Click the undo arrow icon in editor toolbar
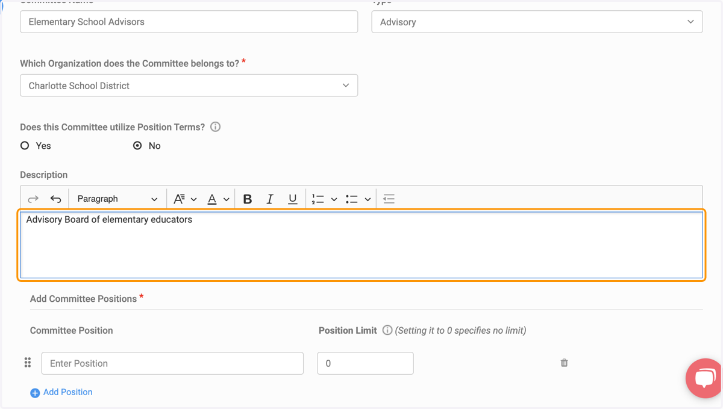Screen dimensions: 723x409 click(x=56, y=199)
